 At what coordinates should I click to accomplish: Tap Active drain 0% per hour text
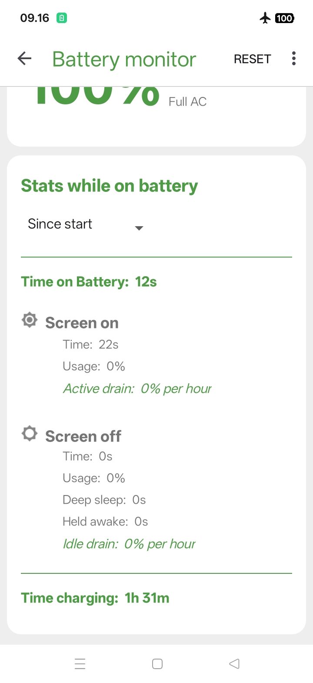(137, 388)
